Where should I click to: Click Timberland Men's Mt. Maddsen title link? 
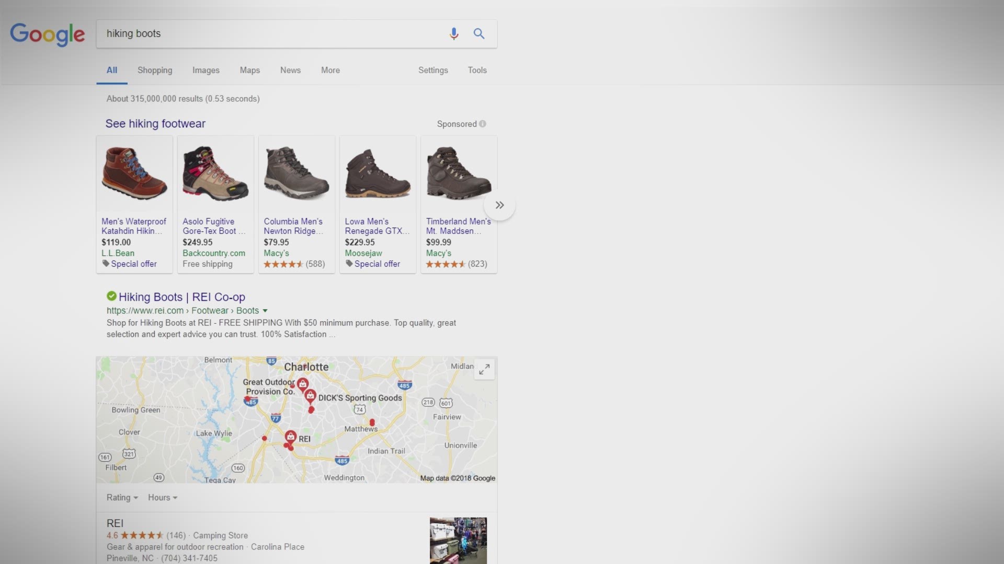coord(459,226)
